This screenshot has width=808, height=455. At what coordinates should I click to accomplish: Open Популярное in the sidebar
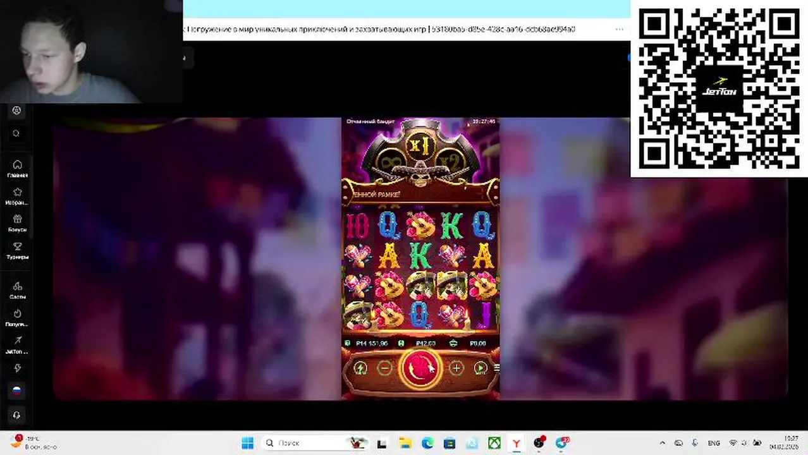pyautogui.click(x=17, y=318)
